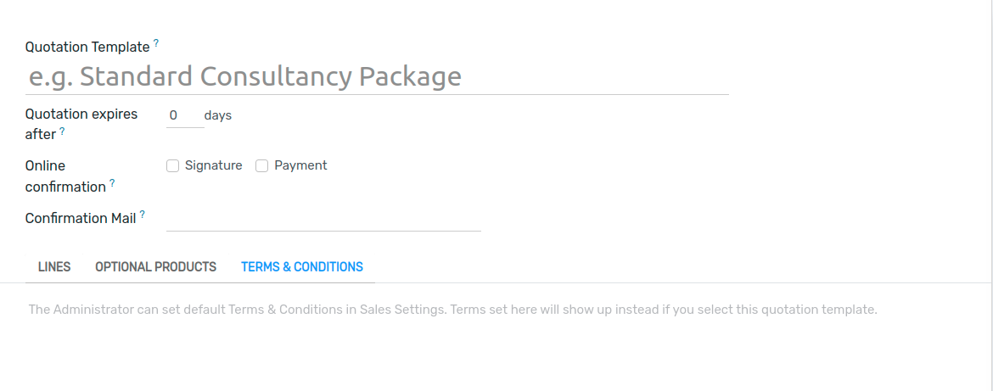Screen dimensions: 993x391
Task: Click the Quotation expires after label
Action: coord(81,115)
